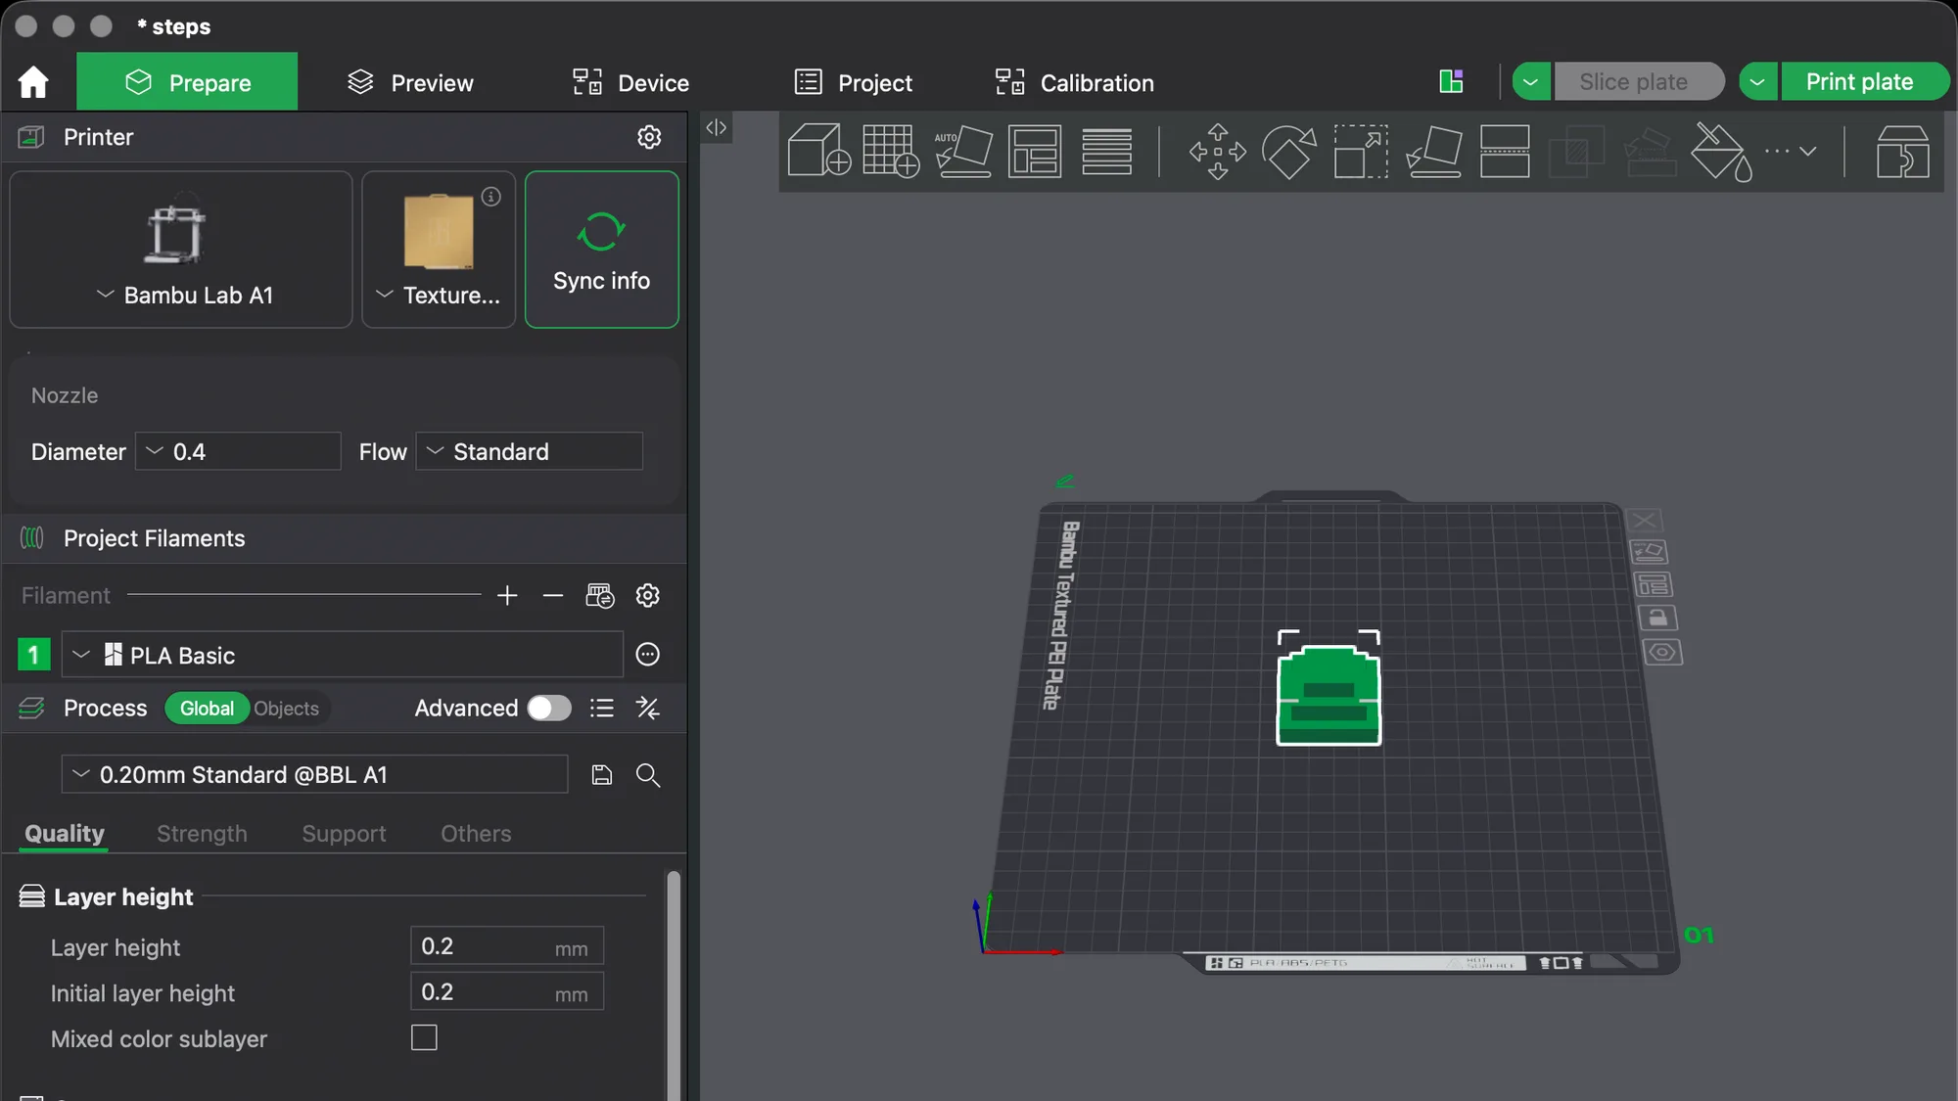Select the Cut tool icon

click(1505, 151)
